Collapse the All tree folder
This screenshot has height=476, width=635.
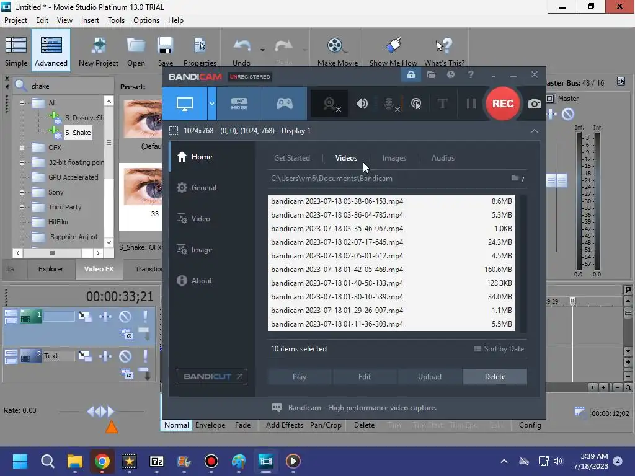point(22,103)
